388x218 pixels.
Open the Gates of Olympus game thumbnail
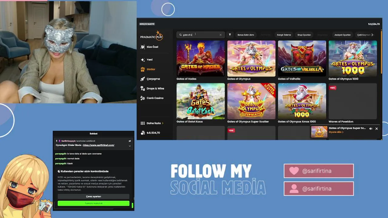[x=251, y=58]
